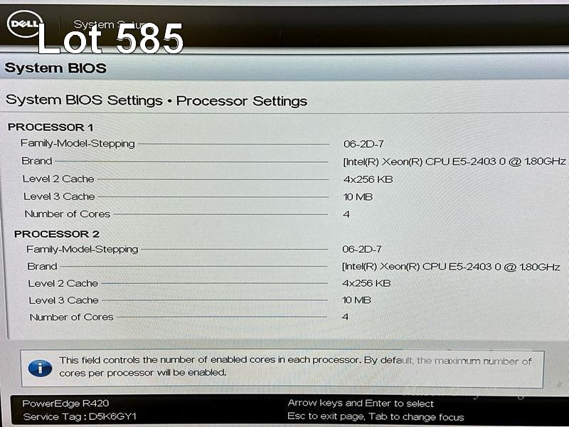
Task: Click the PROCESSOR 2 section heading
Action: (57, 234)
